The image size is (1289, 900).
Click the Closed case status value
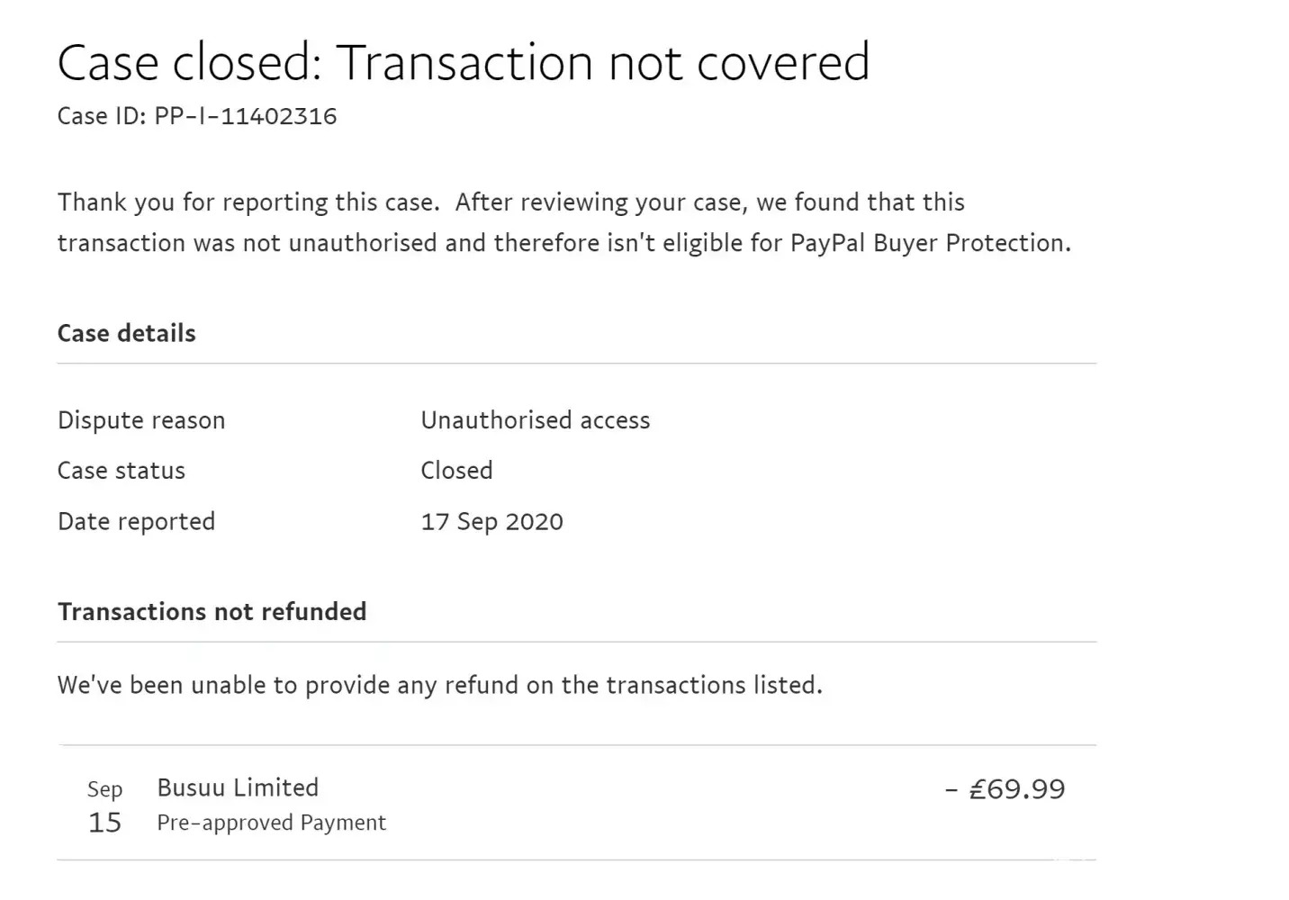pos(456,471)
